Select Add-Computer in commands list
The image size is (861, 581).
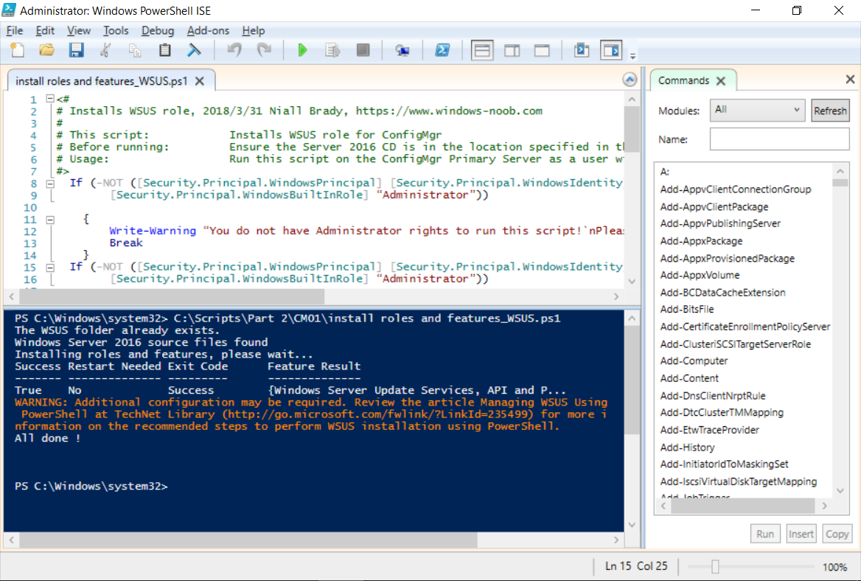tap(694, 361)
